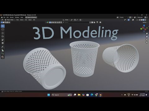Click the filter funnel icon
The image size is (149, 111).
pyautogui.click(x=97, y=22)
